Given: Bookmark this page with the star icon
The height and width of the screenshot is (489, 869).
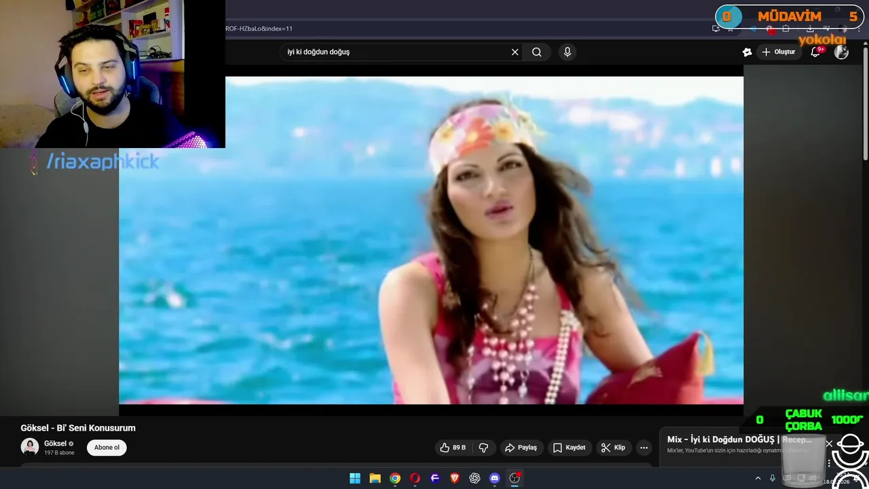Looking at the screenshot, I should pyautogui.click(x=731, y=29).
